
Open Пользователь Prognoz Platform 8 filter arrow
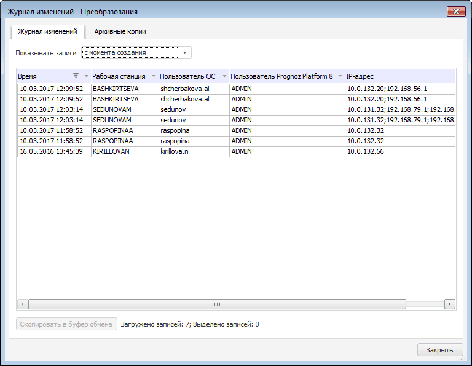pyautogui.click(x=340, y=76)
